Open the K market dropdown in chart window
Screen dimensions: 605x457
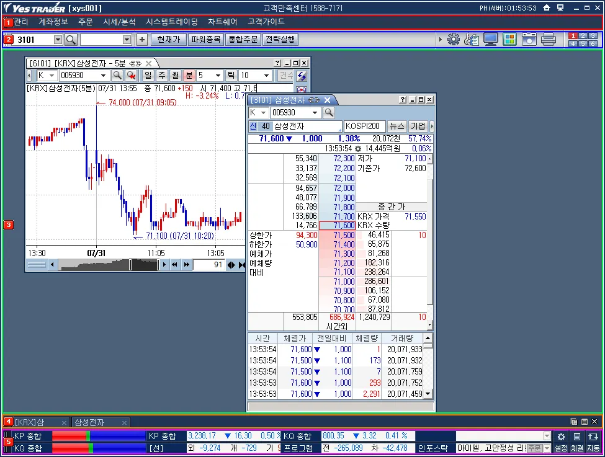pyautogui.click(x=52, y=76)
